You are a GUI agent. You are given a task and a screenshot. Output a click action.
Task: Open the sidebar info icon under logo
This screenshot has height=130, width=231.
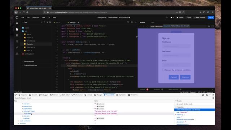tap(17, 23)
